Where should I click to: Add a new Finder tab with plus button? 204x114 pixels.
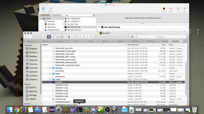(x=185, y=41)
